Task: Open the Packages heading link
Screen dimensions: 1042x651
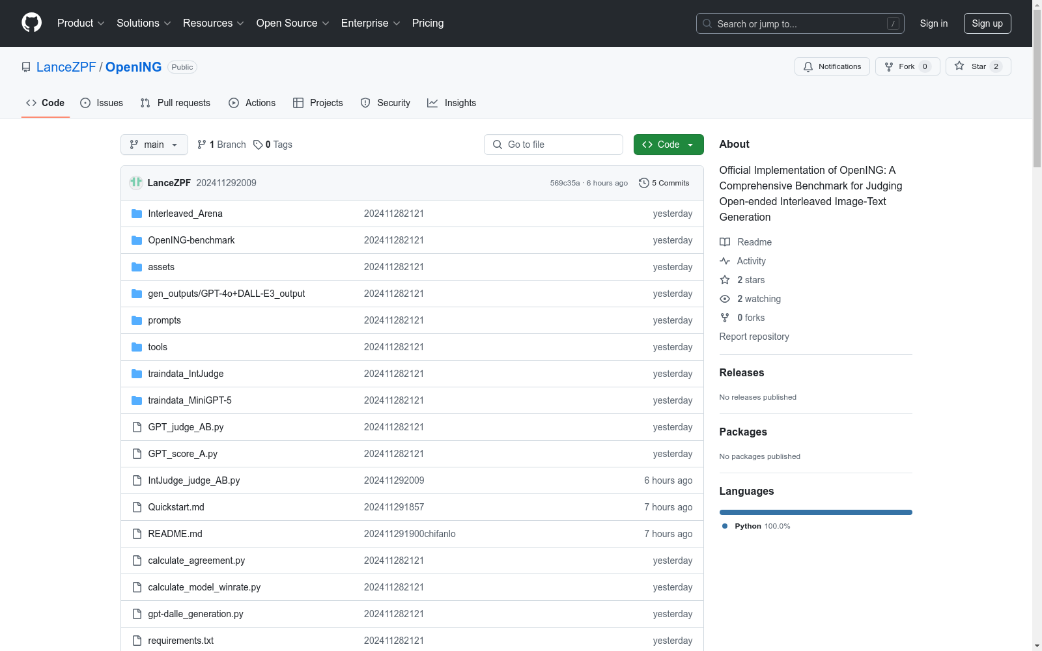Action: (743, 432)
